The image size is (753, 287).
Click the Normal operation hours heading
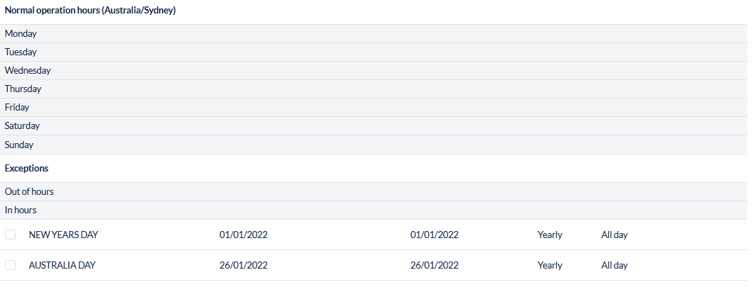(x=90, y=11)
